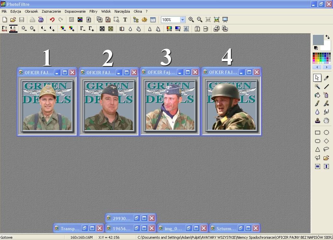Choose the Rhombus selection shape
The height and width of the screenshot is (240, 333).
pyautogui.click(x=326, y=141)
